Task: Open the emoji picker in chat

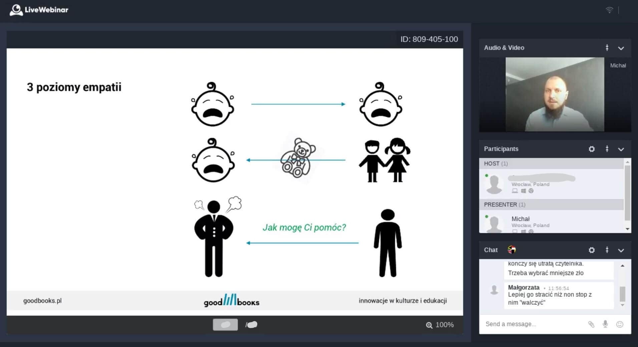Action: pos(620,324)
